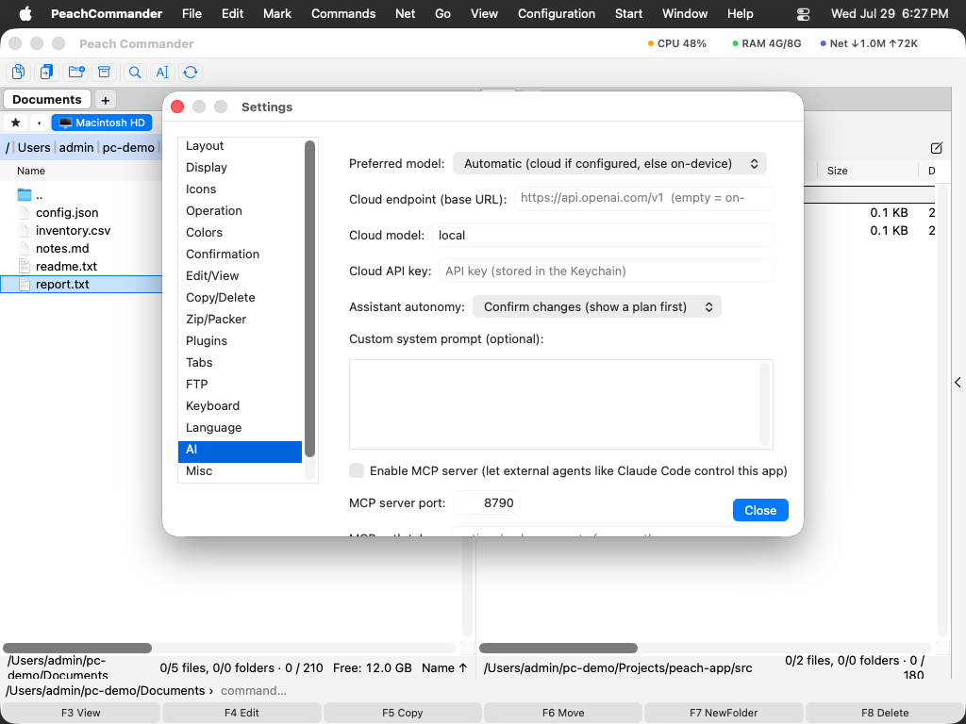
Task: Close the Settings dialog with Close button
Action: (x=760, y=510)
